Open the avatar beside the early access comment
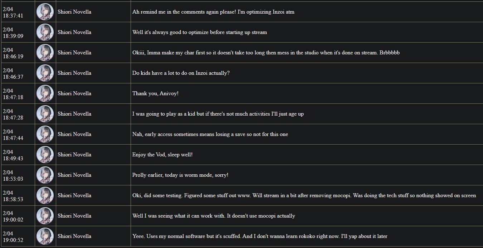Image resolution: width=483 pixels, height=248 pixels. point(45,134)
